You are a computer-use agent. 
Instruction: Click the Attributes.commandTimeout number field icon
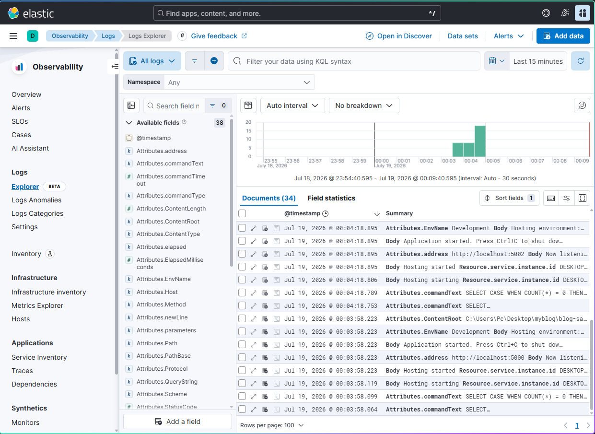click(x=128, y=176)
